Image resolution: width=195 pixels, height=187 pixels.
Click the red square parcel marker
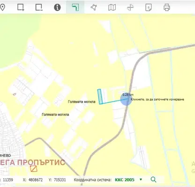pyautogui.click(x=34, y=169)
